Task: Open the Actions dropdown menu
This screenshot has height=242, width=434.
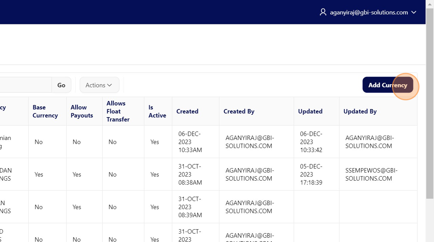Action: (x=99, y=85)
